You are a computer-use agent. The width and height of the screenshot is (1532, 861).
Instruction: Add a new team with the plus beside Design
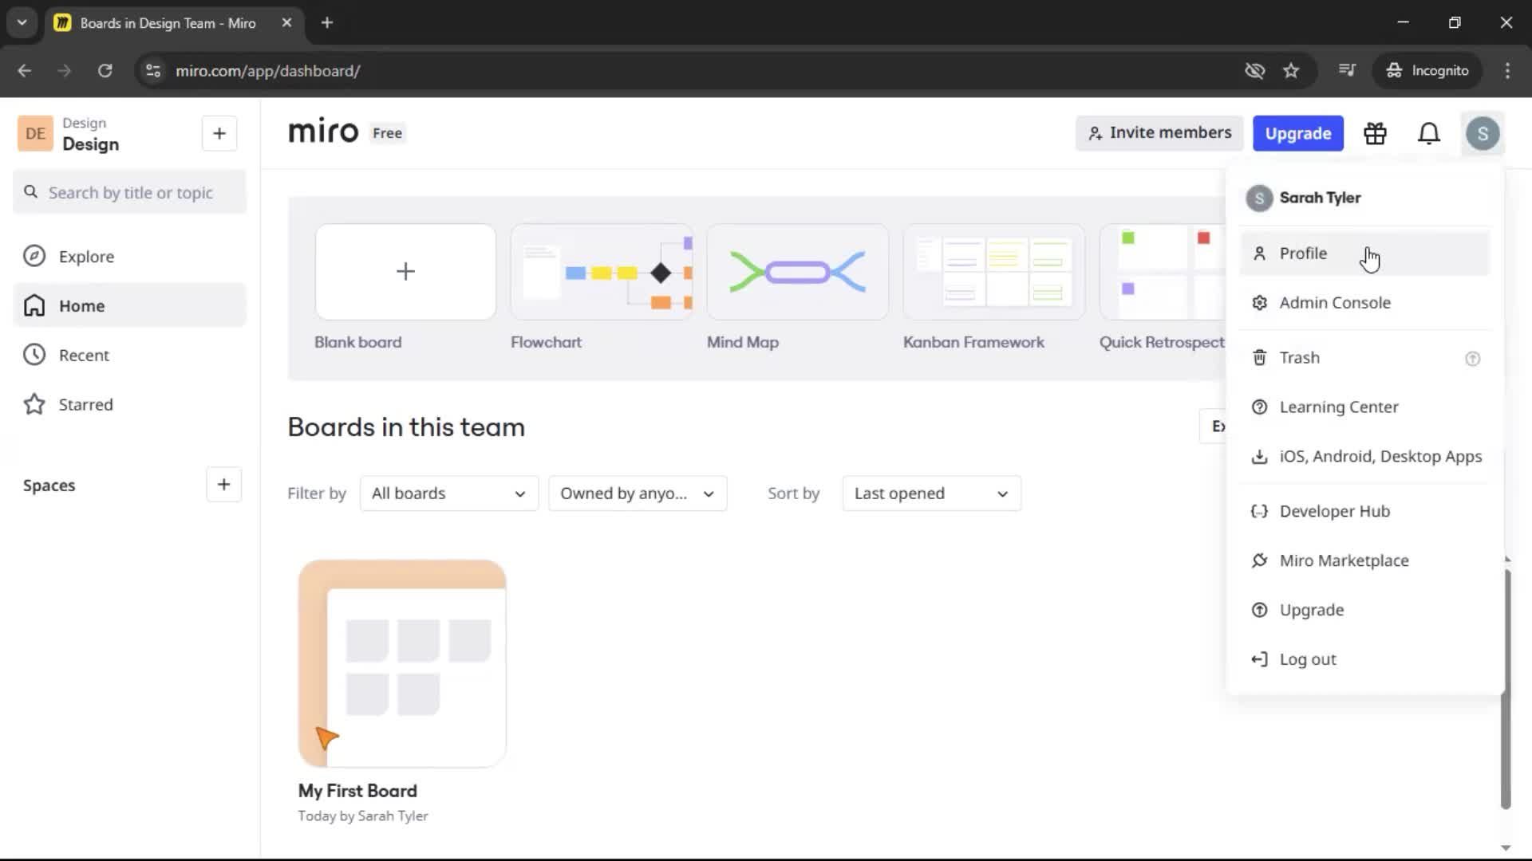219,133
